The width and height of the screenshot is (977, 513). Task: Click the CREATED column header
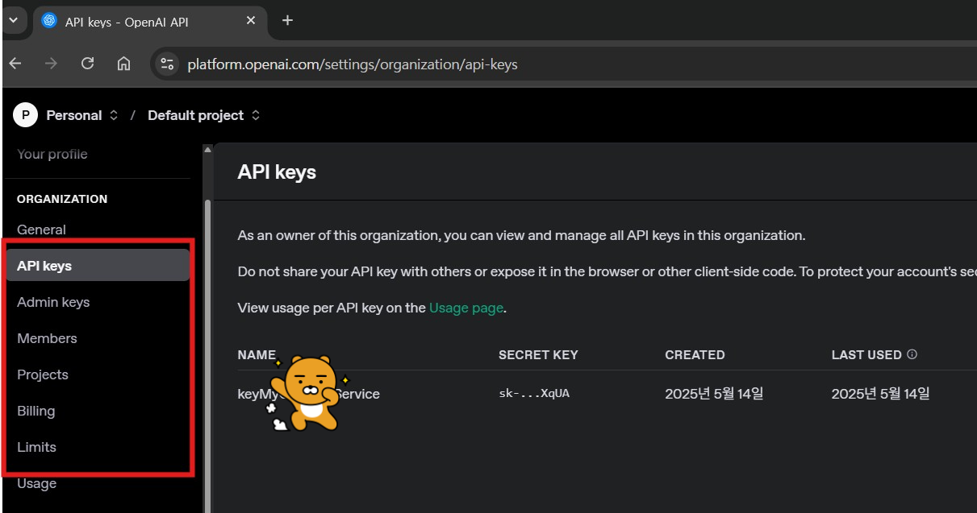tap(695, 354)
